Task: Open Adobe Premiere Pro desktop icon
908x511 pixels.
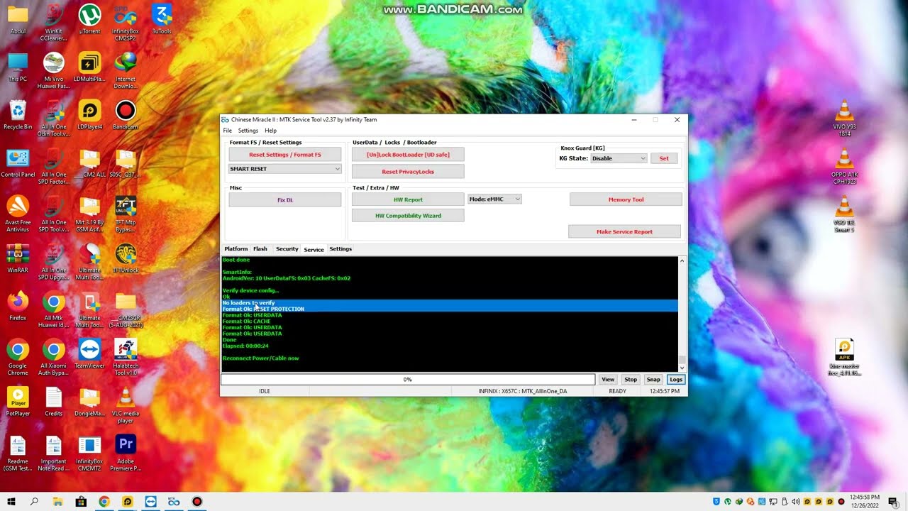Action: tap(126, 454)
